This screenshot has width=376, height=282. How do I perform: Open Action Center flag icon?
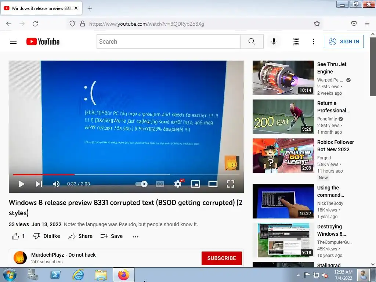click(307, 275)
